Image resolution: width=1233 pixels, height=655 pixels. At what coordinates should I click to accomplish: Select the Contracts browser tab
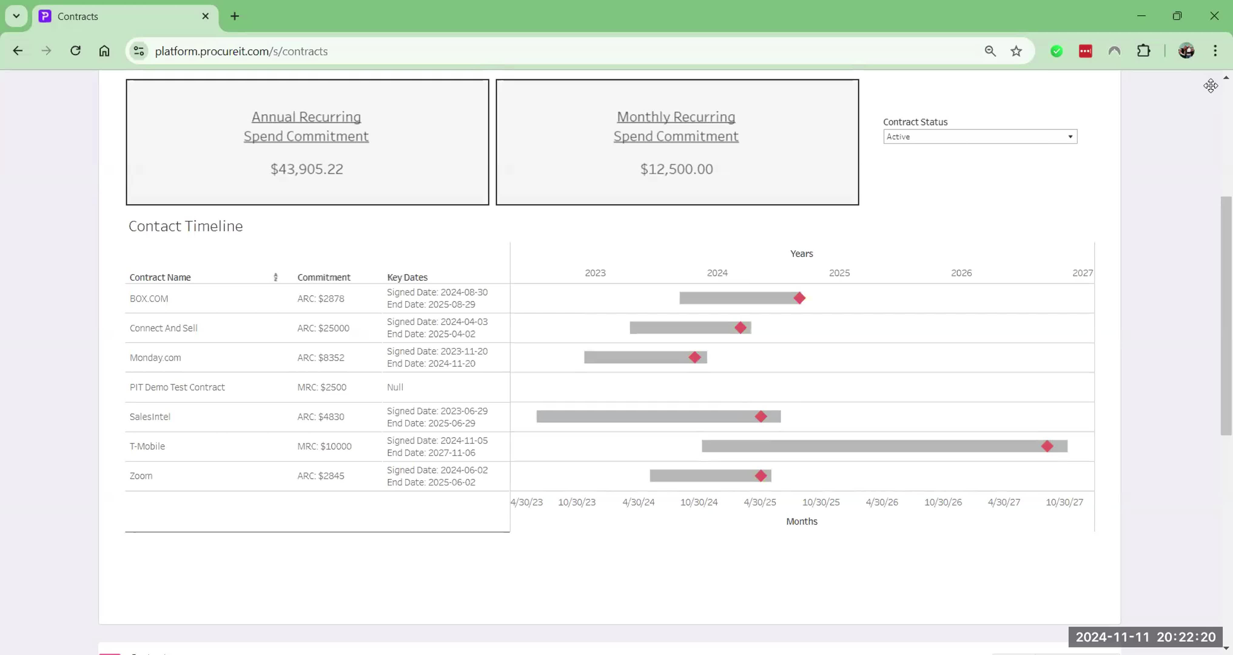pos(126,16)
